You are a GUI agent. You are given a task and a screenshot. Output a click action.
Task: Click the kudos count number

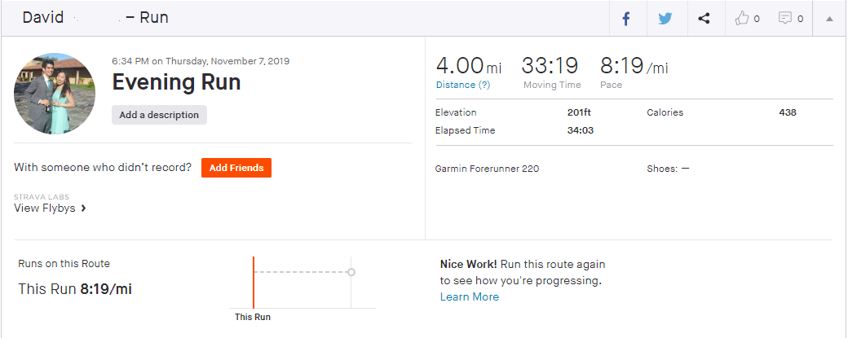(x=757, y=19)
